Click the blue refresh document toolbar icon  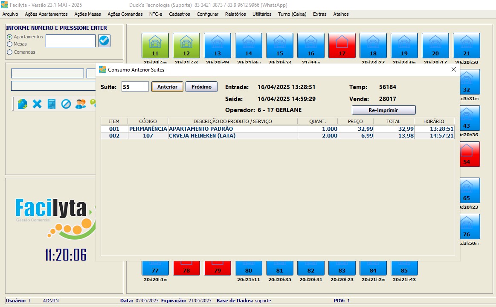pyautogui.click(x=23, y=104)
